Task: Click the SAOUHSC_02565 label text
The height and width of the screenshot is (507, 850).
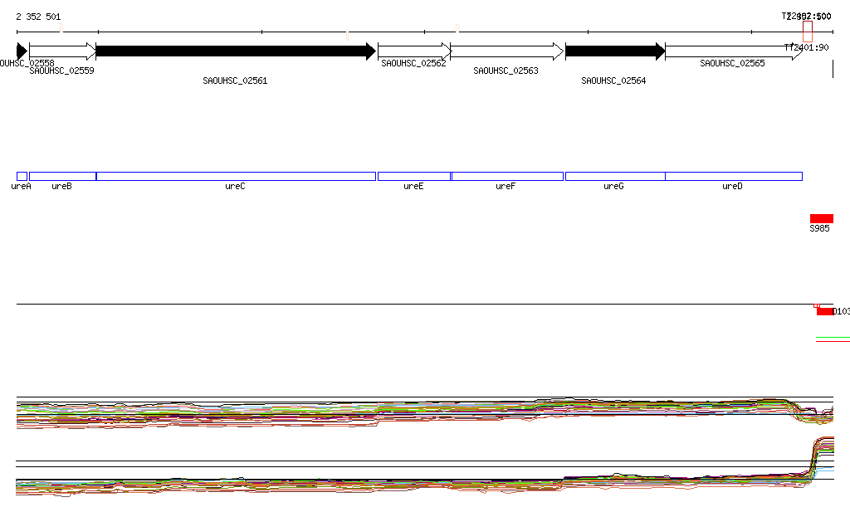Action: 732,63
